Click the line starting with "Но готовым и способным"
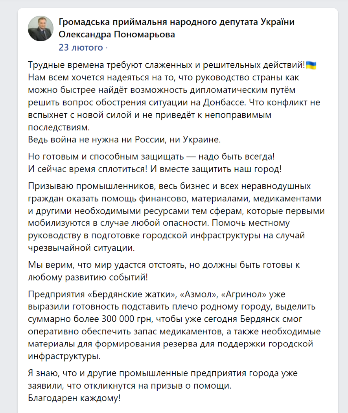This screenshot has height=413, width=348. pos(151,156)
